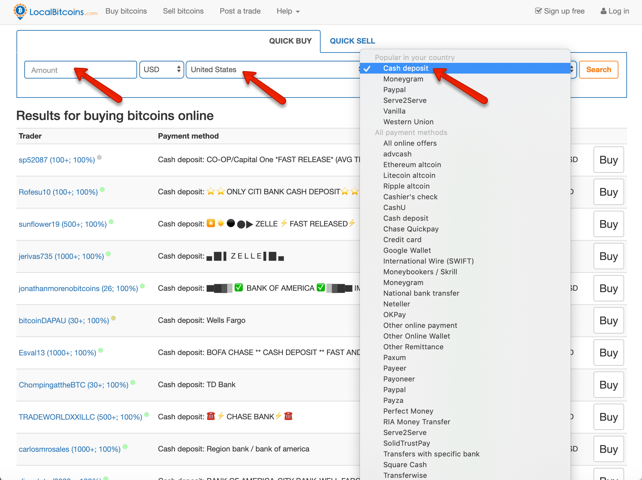Select Credit card option
The height and width of the screenshot is (480, 642).
465,240
